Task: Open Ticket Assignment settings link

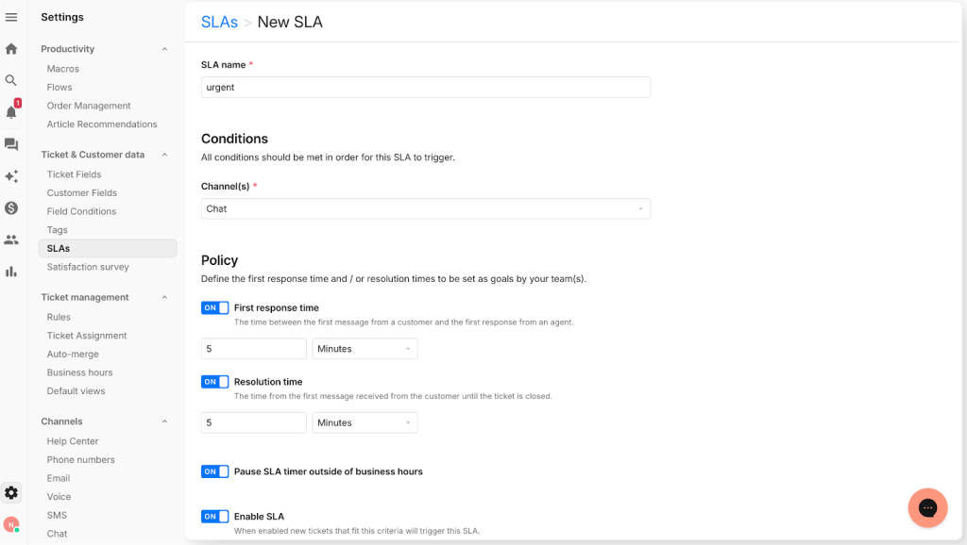Action: [87, 336]
